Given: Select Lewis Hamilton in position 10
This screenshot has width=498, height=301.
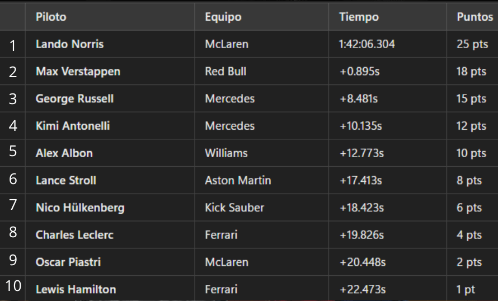Looking at the screenshot, I should tap(76, 290).
